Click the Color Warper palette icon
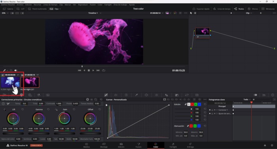The height and width of the screenshot is (149, 277). pyautogui.click(x=126, y=95)
